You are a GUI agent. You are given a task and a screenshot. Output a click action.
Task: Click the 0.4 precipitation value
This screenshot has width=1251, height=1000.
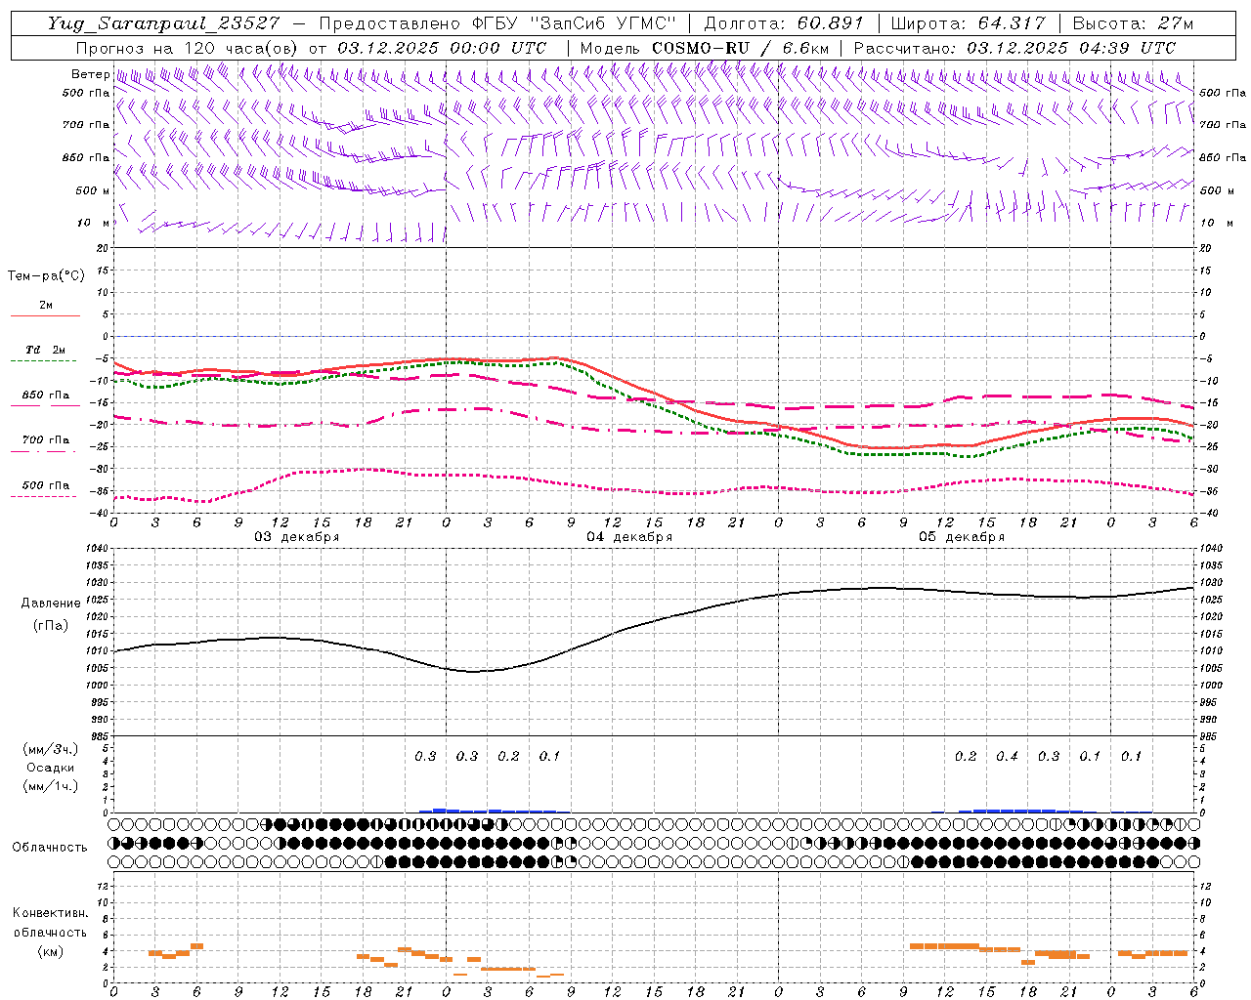1007,757
